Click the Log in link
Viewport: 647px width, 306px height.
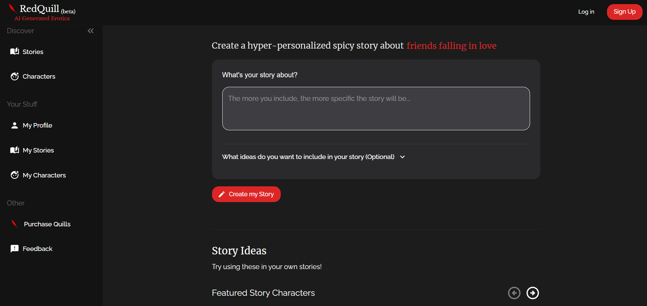point(586,12)
